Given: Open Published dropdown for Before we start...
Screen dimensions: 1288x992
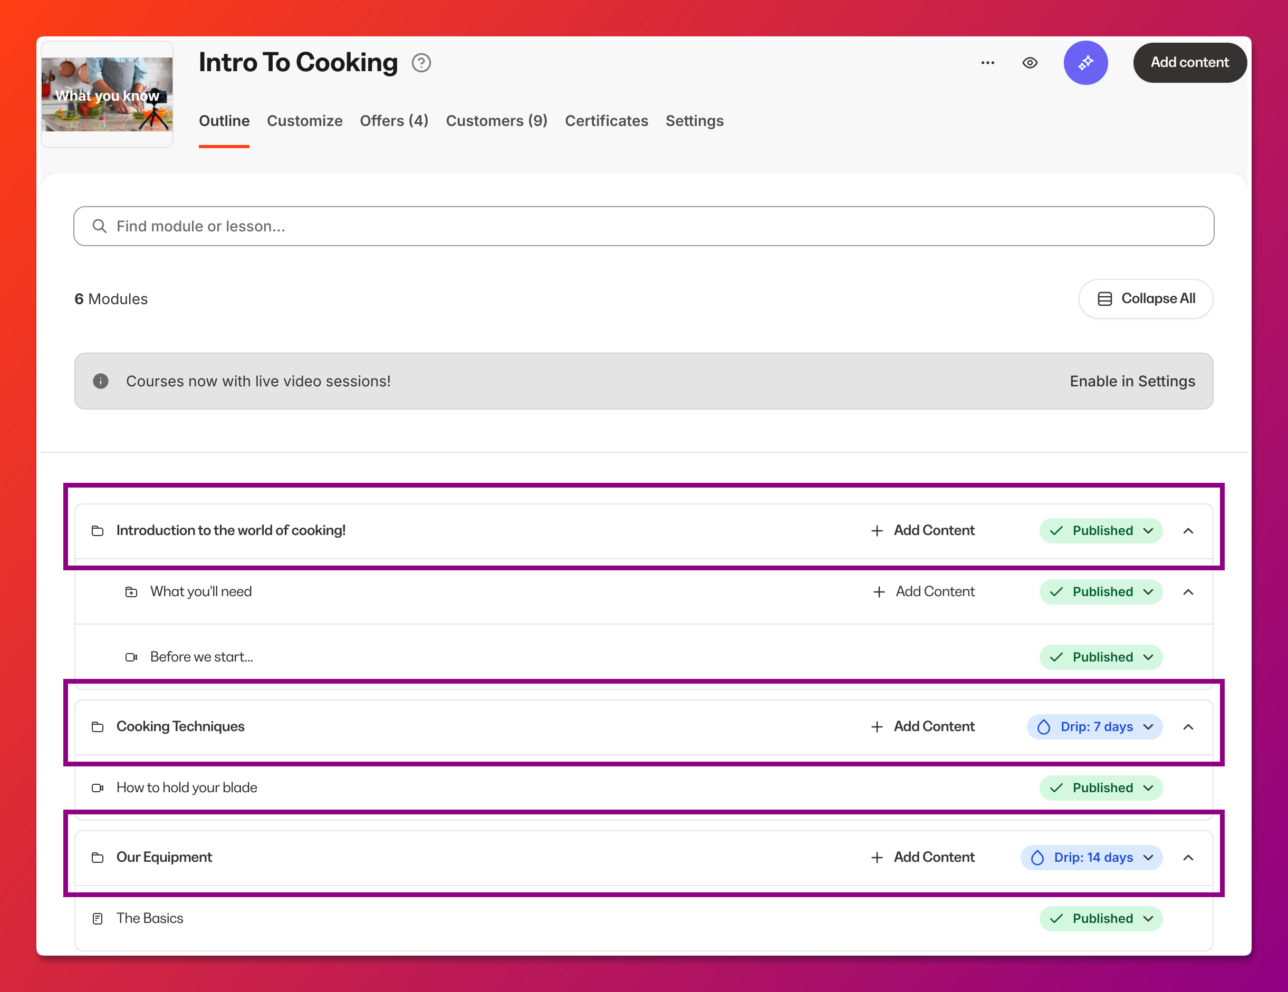Looking at the screenshot, I should [1100, 657].
